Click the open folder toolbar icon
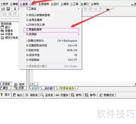136x124 pixels. pyautogui.click(x=3, y=9)
